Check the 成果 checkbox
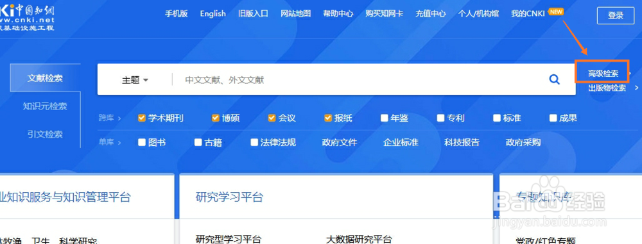The image size is (642, 244). (x=553, y=118)
